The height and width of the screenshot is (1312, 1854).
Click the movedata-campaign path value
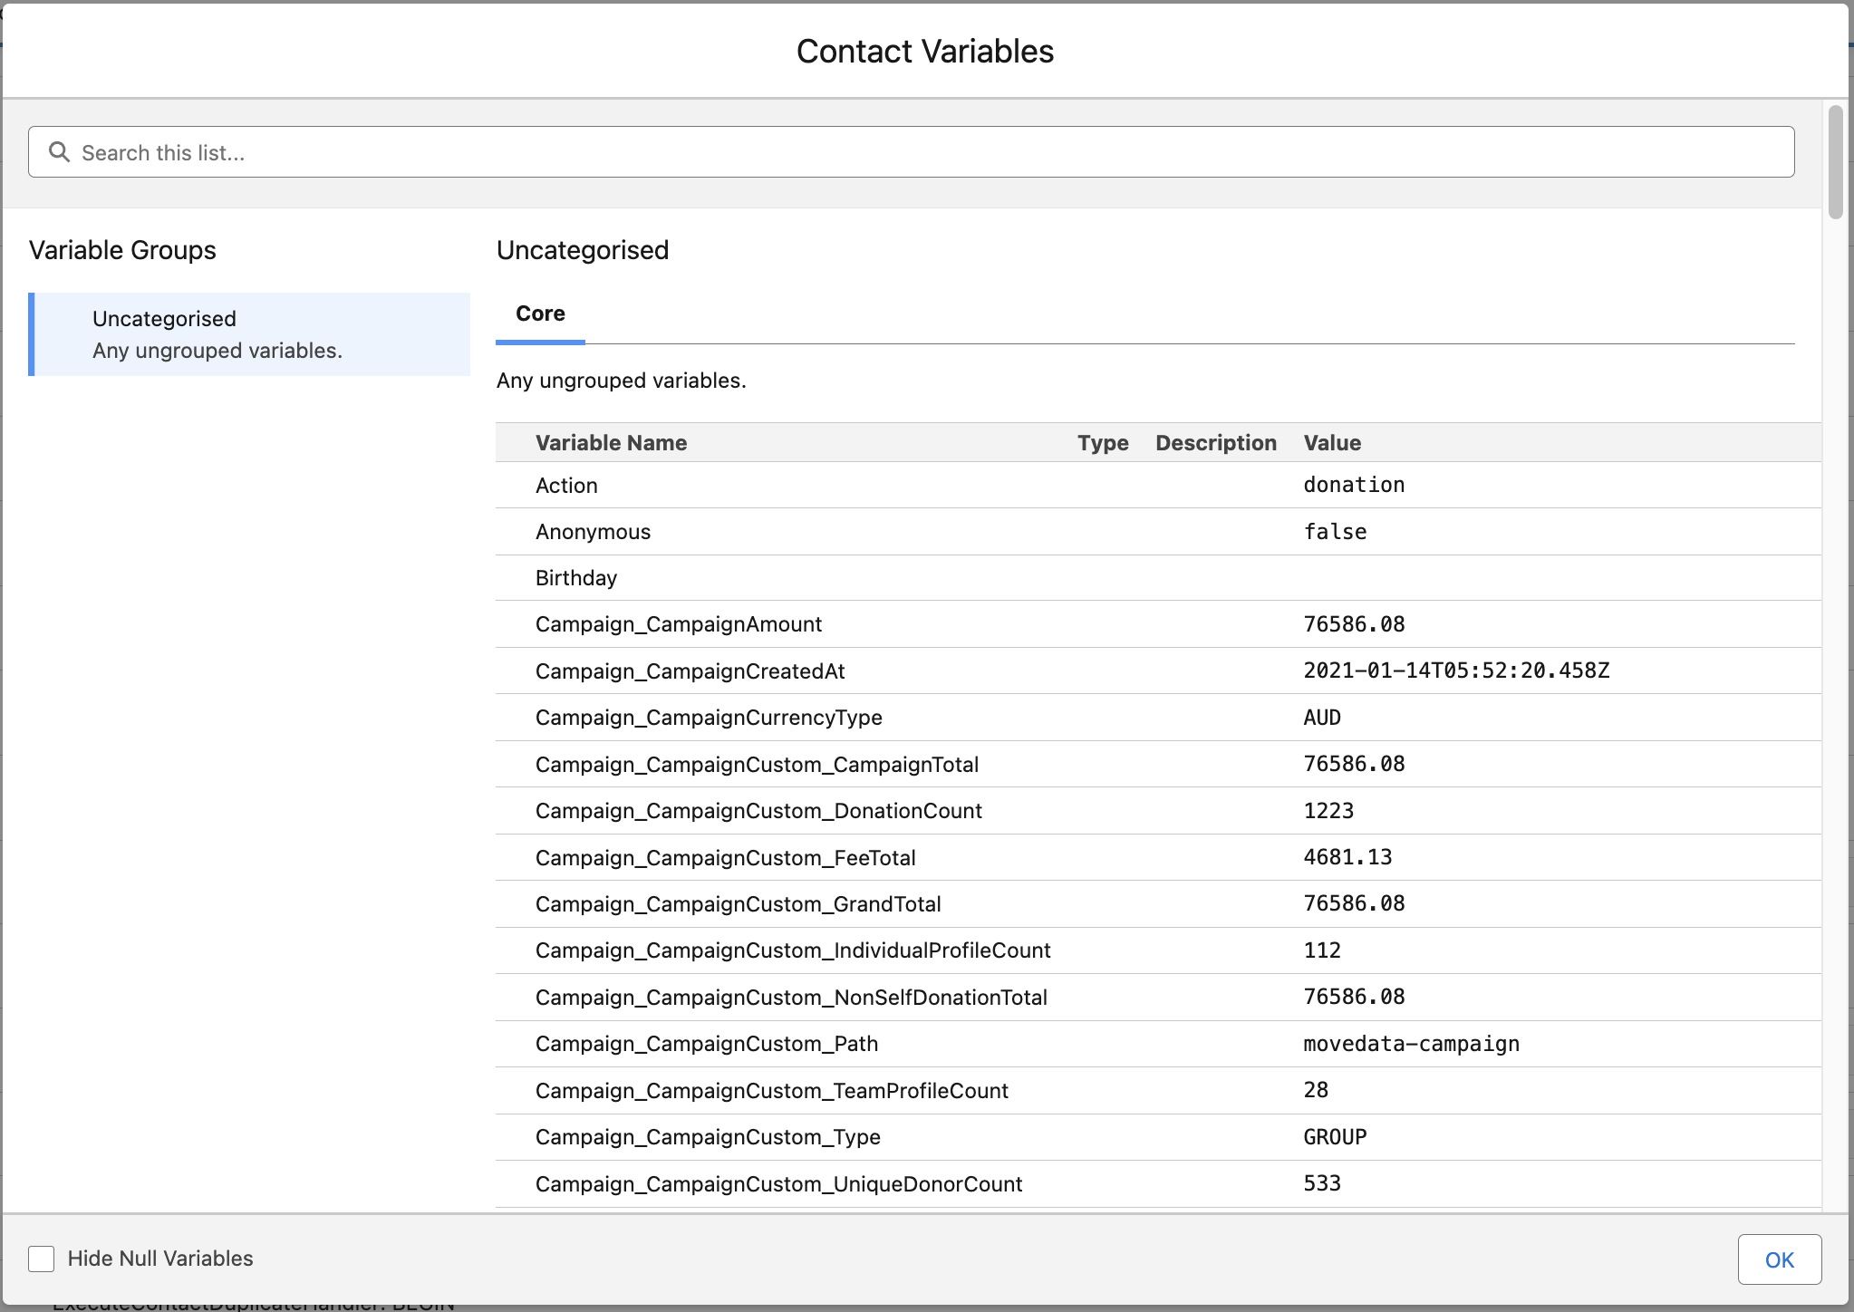(x=1411, y=1044)
